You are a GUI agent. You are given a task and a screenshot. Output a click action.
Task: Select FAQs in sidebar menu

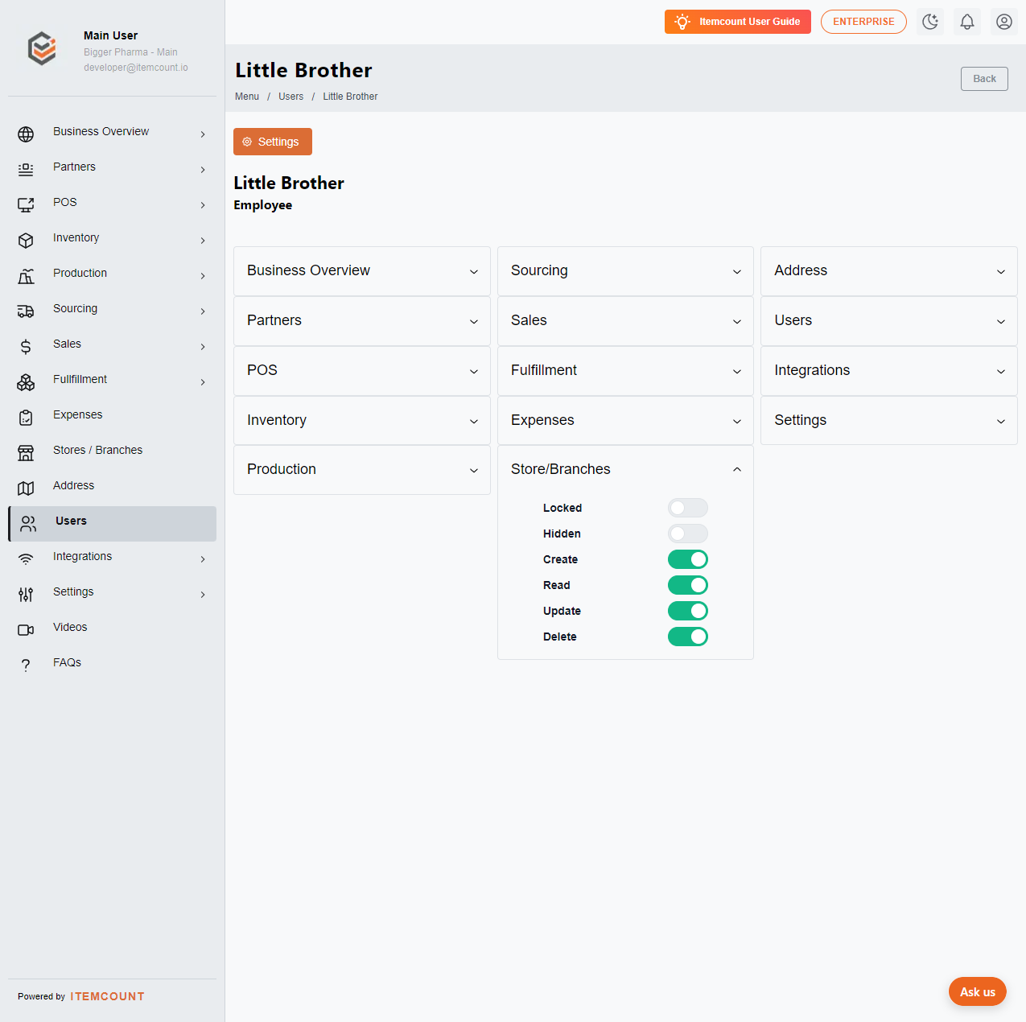[x=113, y=666]
